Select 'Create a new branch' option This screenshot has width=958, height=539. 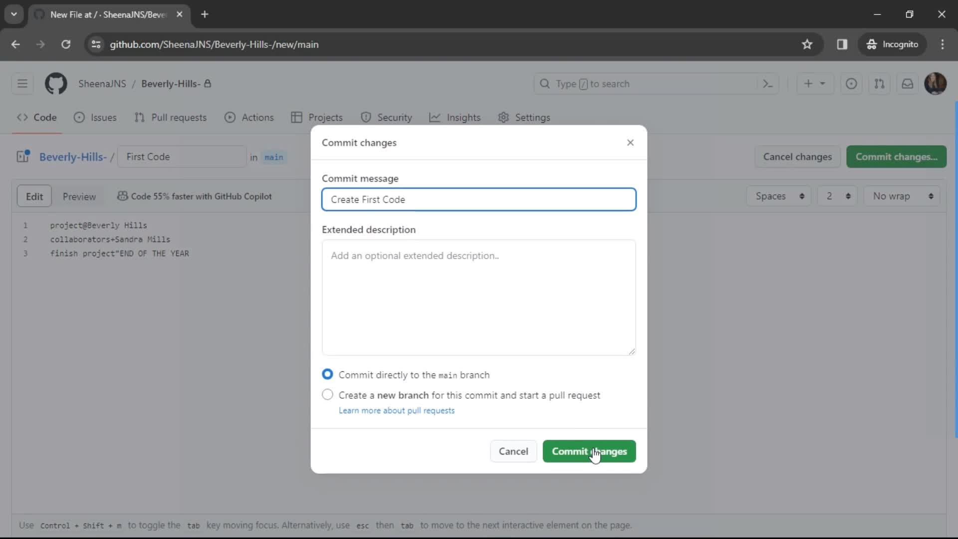coord(327,395)
